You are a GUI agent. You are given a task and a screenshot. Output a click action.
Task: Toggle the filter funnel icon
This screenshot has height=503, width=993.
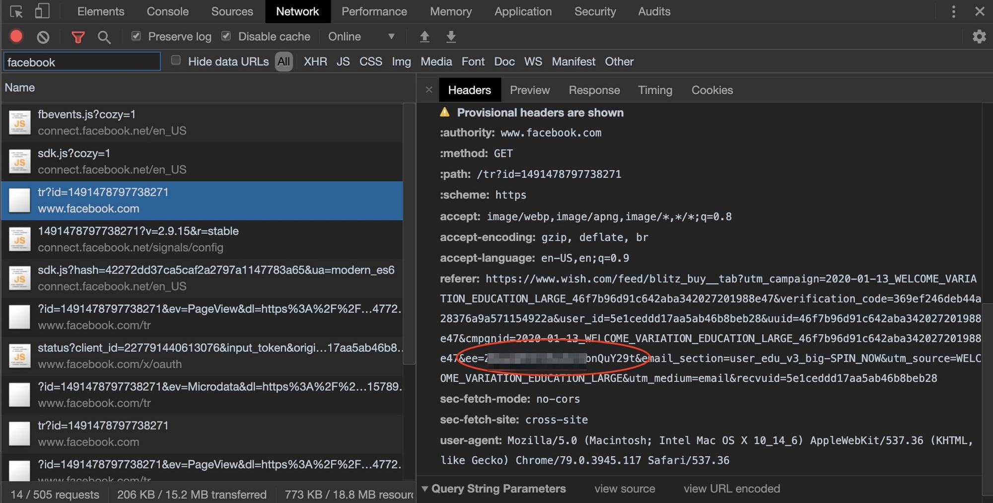(78, 37)
